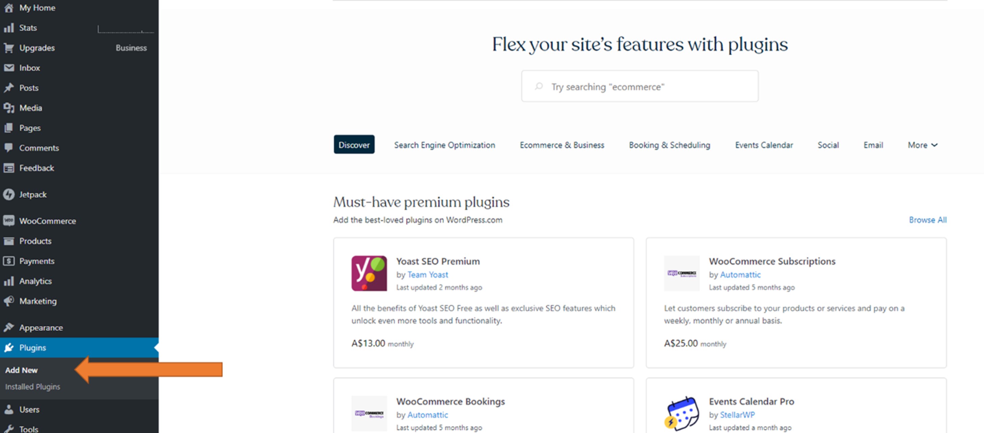Switch to Search Engine Optimization category
The width and height of the screenshot is (984, 433).
(444, 145)
